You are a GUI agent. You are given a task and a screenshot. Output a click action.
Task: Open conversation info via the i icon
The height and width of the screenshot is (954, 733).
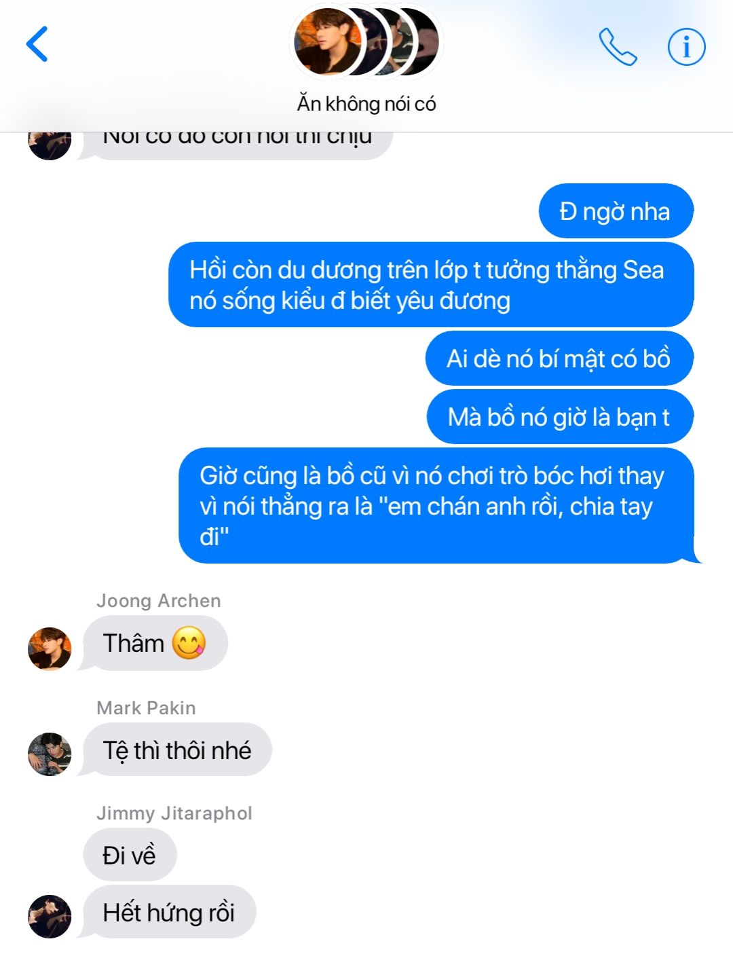tap(686, 47)
